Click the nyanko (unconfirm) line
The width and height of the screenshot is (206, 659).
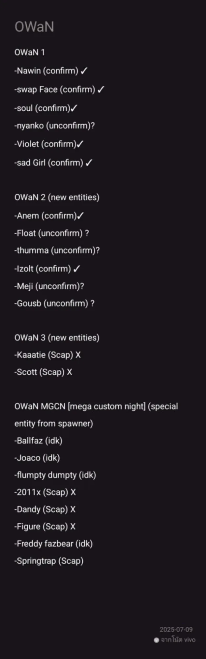[54, 126]
